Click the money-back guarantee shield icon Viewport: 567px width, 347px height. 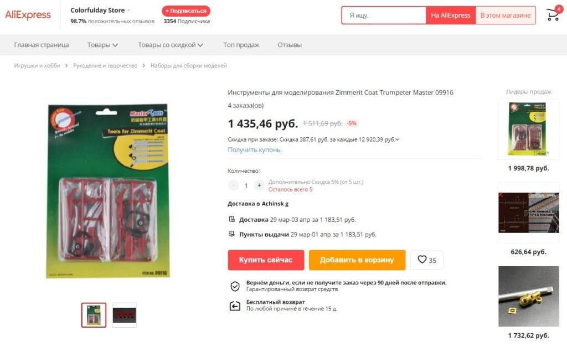(235, 286)
